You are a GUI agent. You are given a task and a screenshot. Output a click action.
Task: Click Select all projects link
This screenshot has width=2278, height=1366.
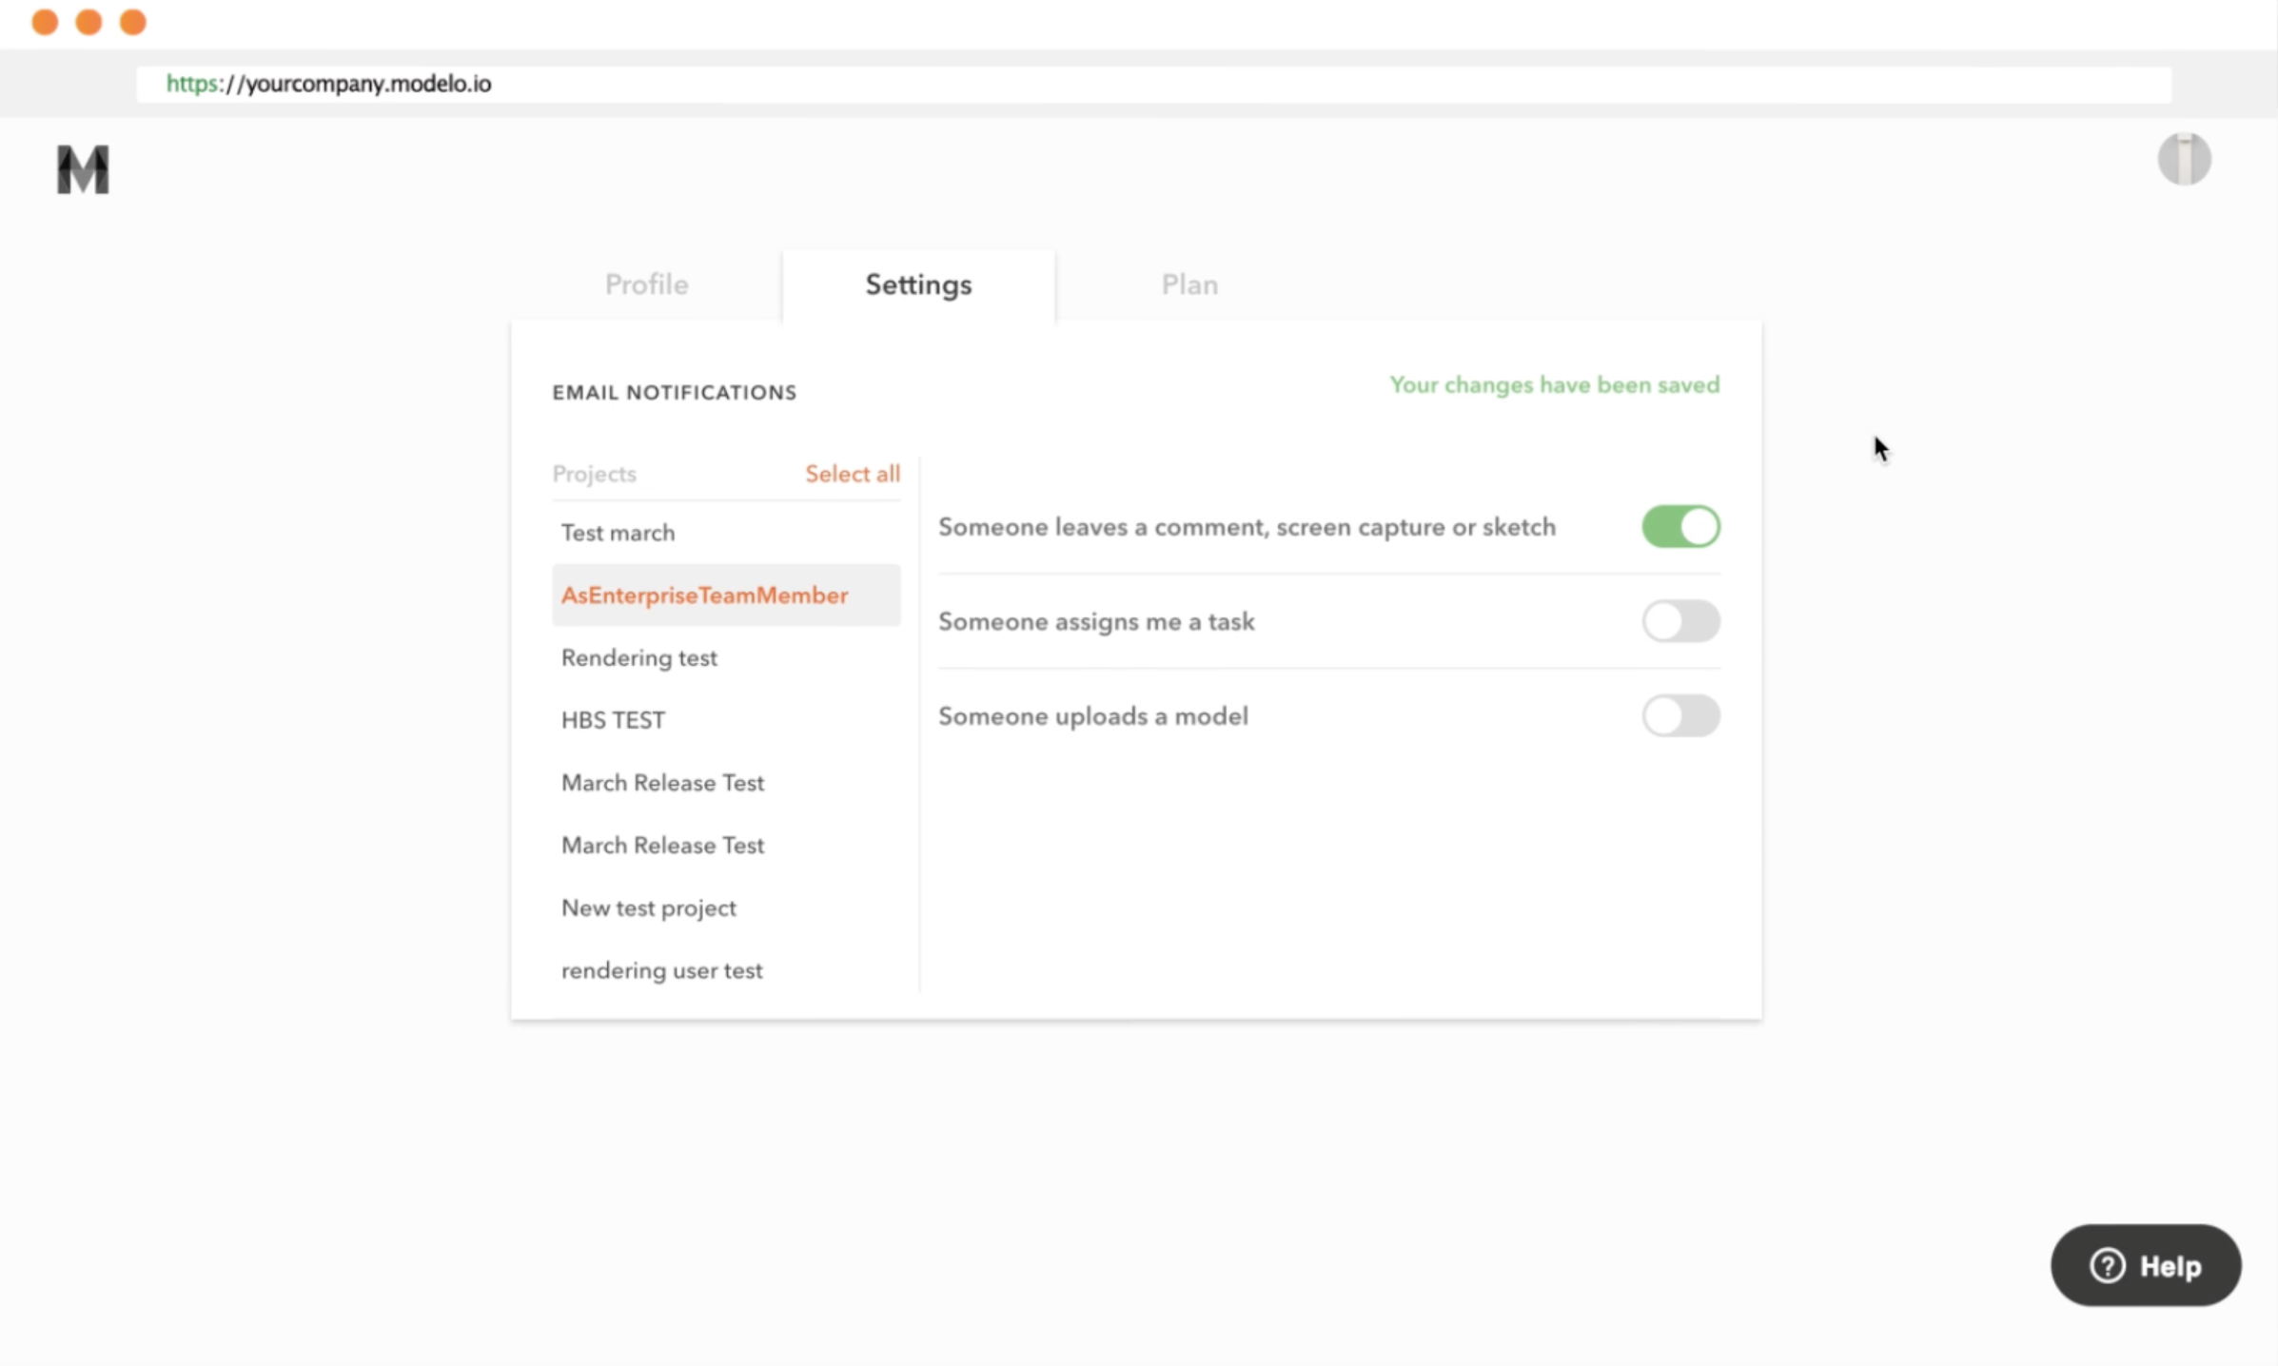[x=852, y=474]
